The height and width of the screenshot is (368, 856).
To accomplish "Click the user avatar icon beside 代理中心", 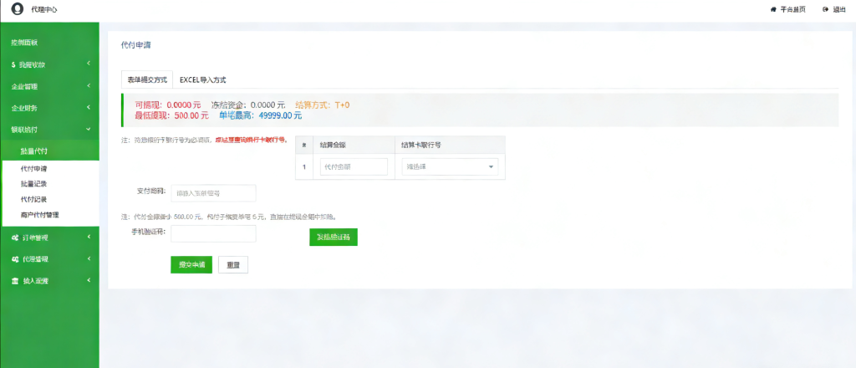I will [x=18, y=9].
